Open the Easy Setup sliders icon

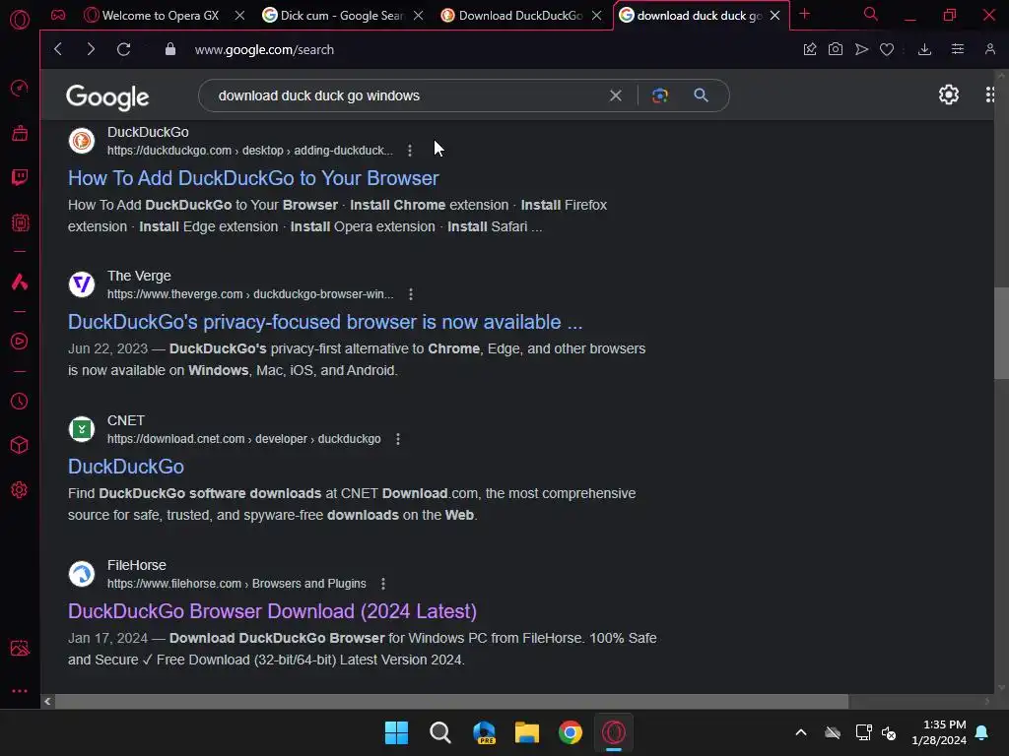coord(958,49)
